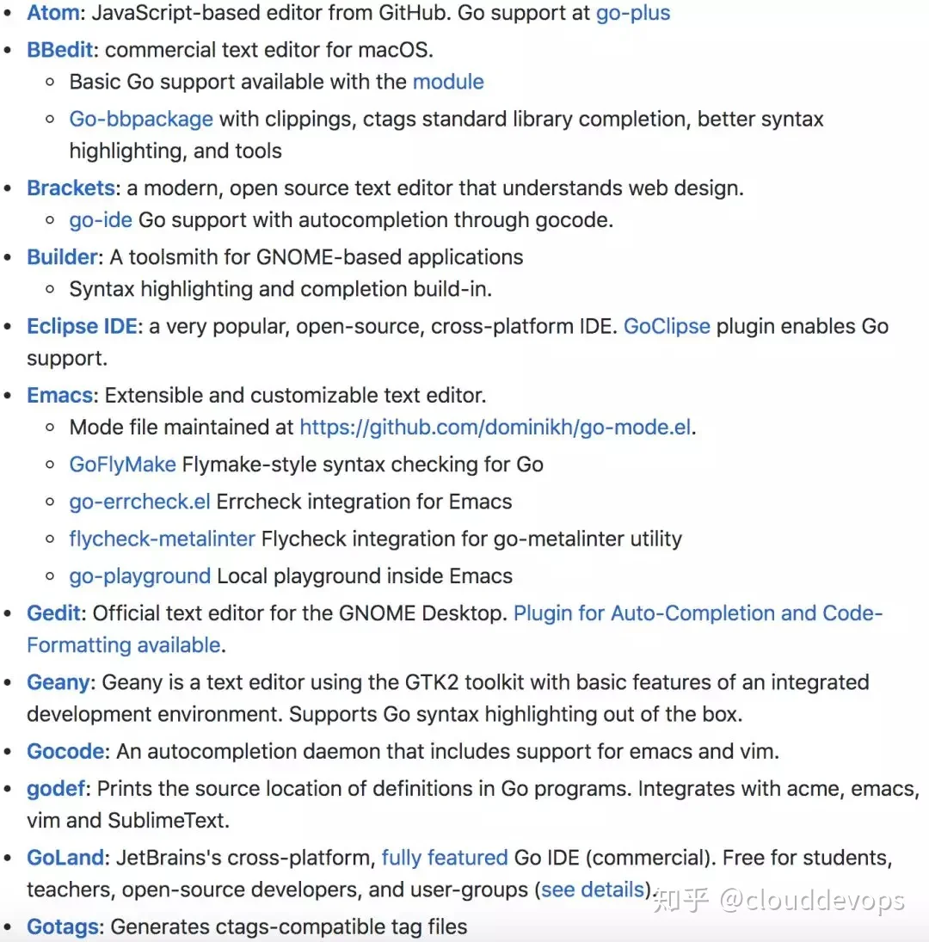Viewport: 929px width, 942px height.
Task: Open the go-errcheck.el link
Action: 140,502
